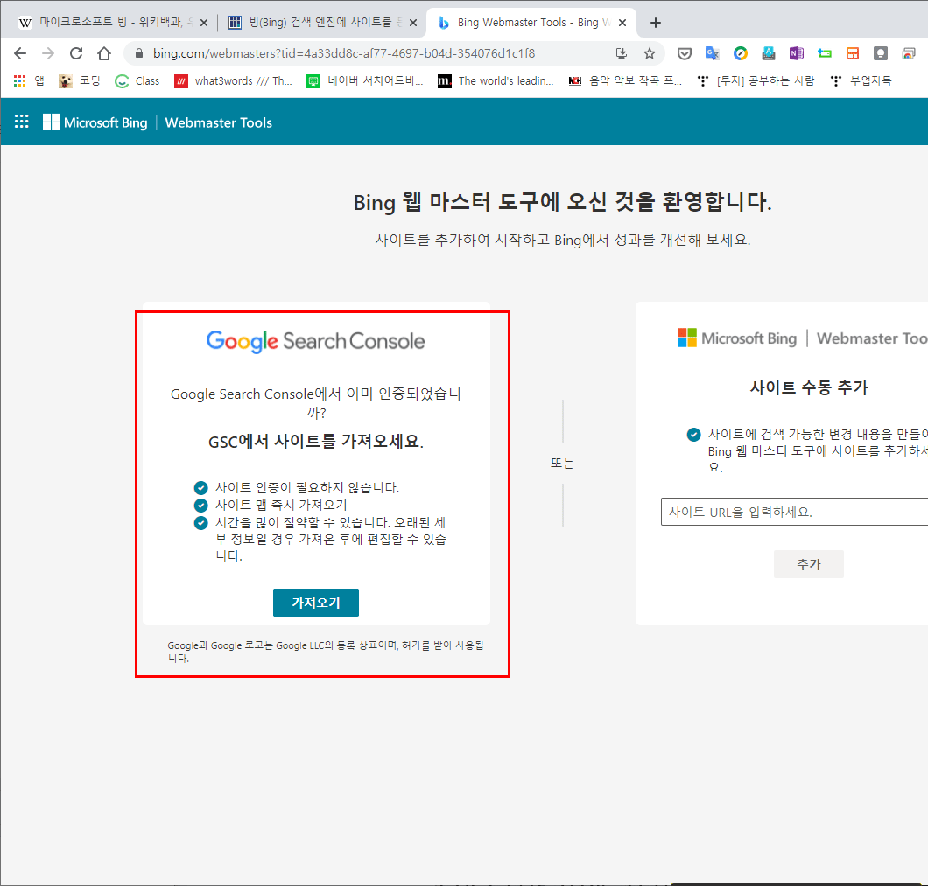Open a new browser tab
This screenshot has width=928, height=886.
tap(655, 23)
